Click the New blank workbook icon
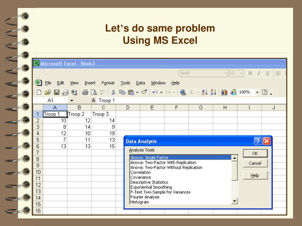 click(39, 92)
